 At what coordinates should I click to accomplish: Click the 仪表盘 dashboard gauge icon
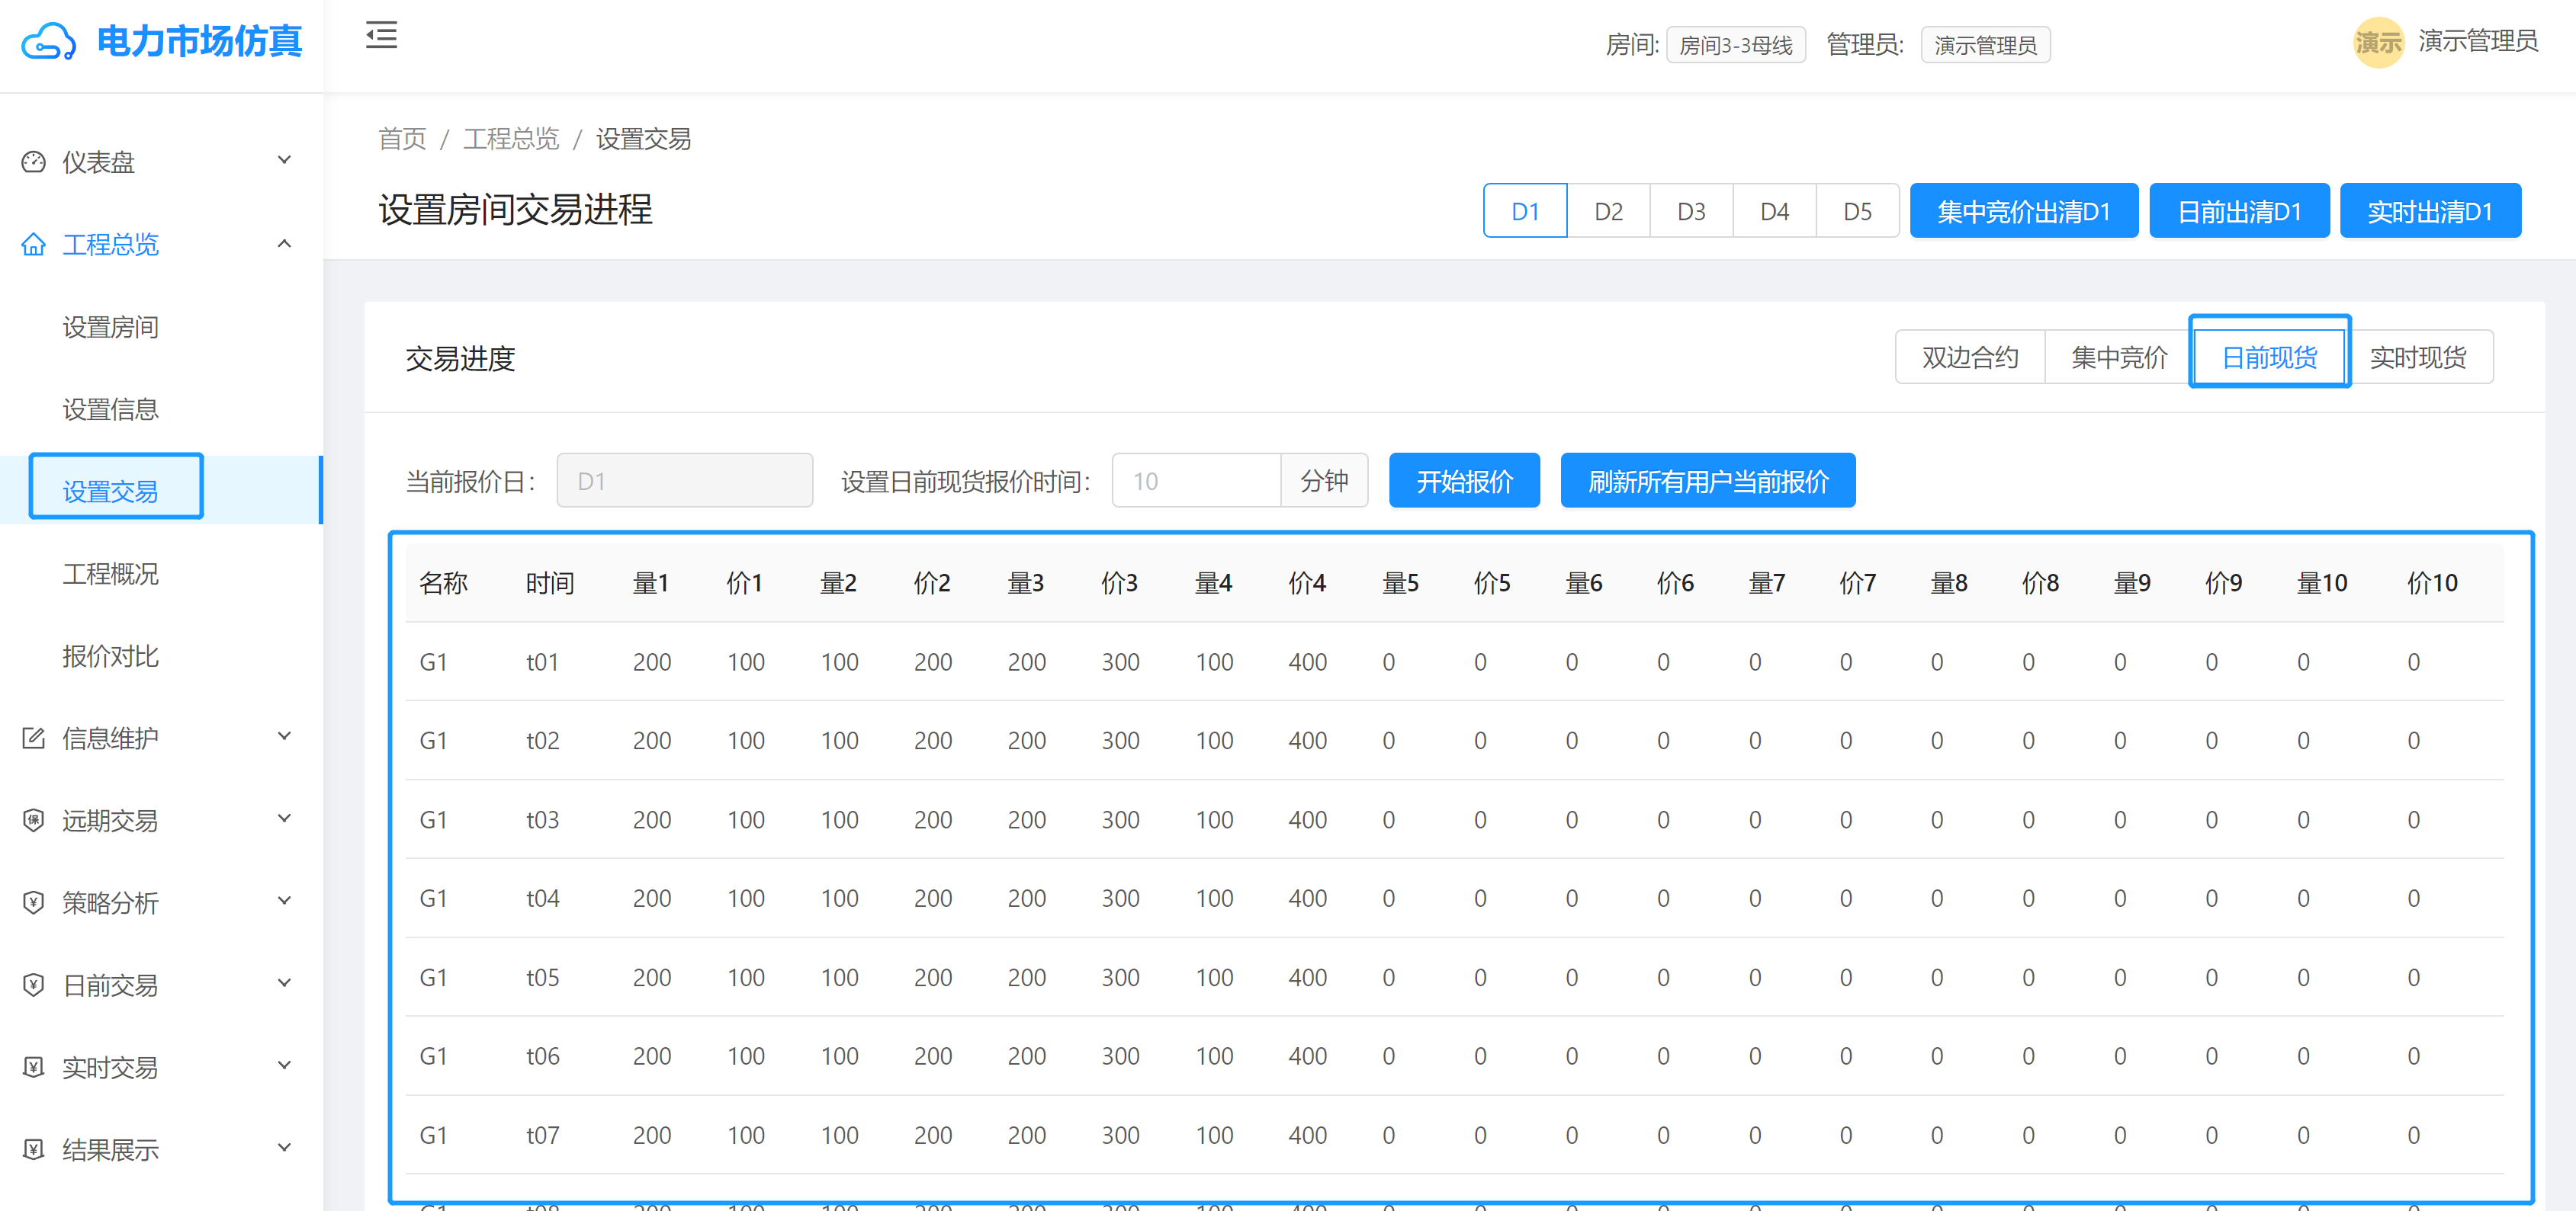[x=34, y=162]
